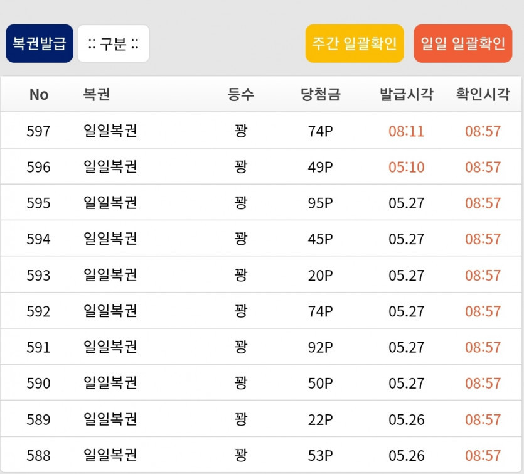Click the 92P prize in row 591
The width and height of the screenshot is (524, 474).
(x=320, y=347)
